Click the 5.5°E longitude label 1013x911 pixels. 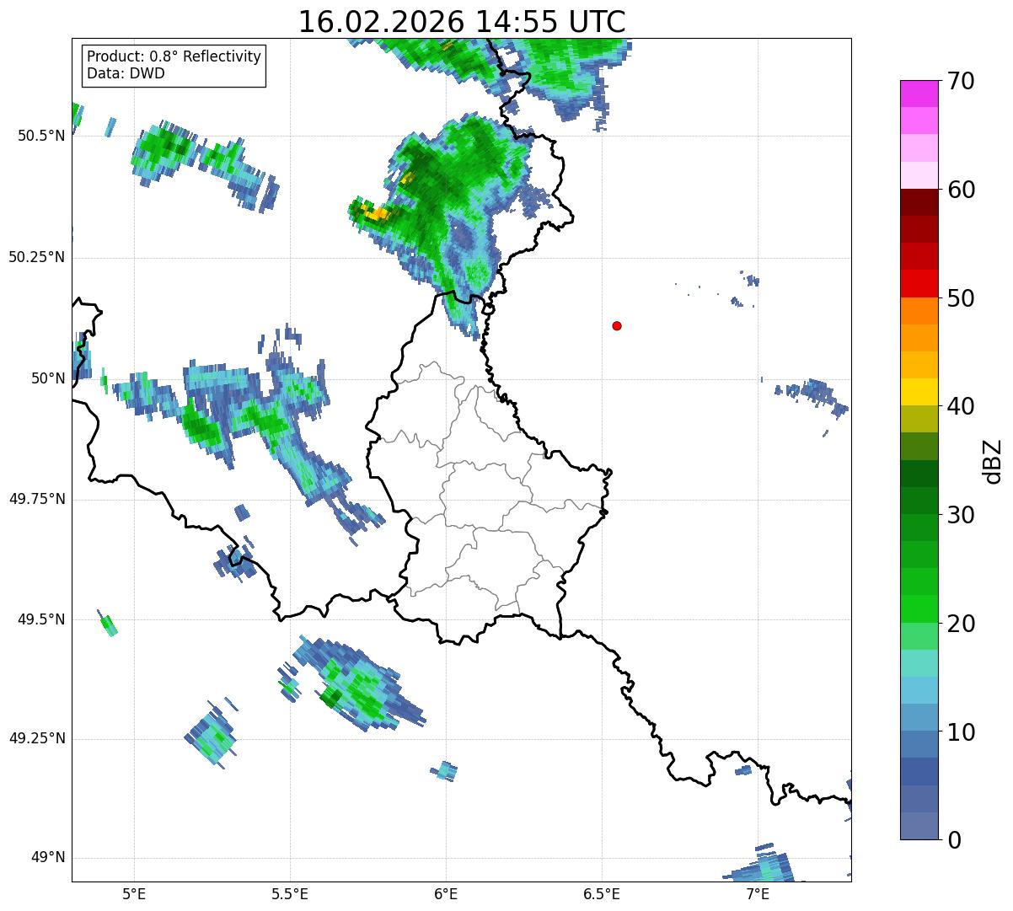[290, 893]
